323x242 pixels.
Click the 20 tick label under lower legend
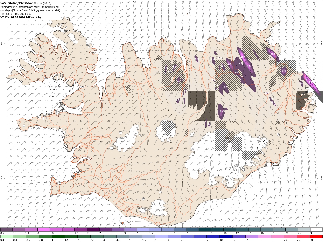click(285, 240)
